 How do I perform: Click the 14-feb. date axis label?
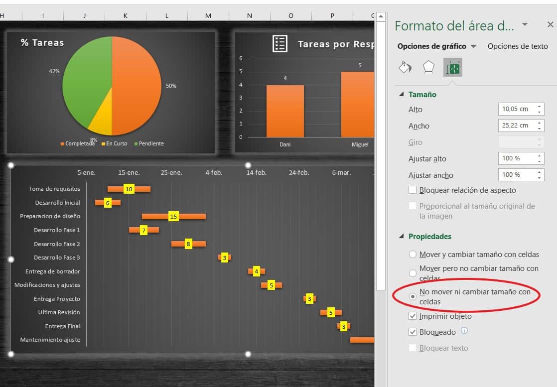coord(257,172)
